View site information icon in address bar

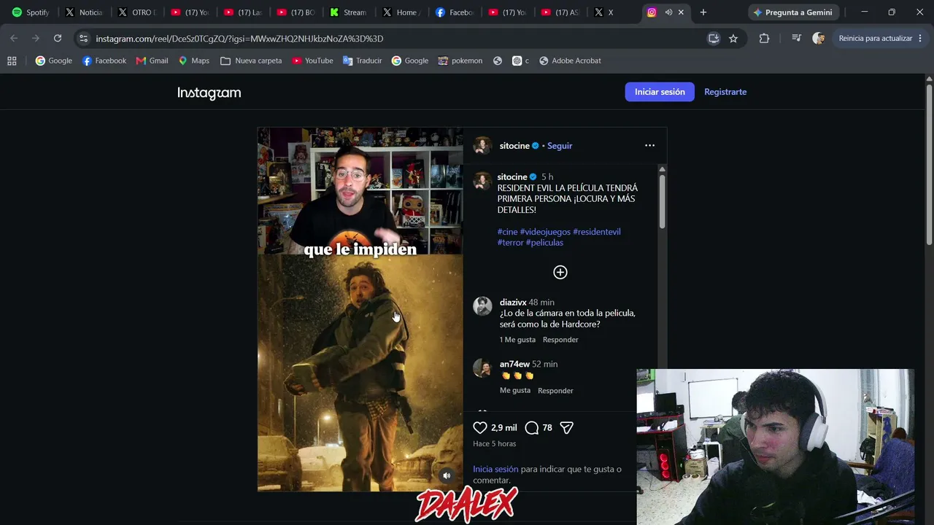(83, 39)
